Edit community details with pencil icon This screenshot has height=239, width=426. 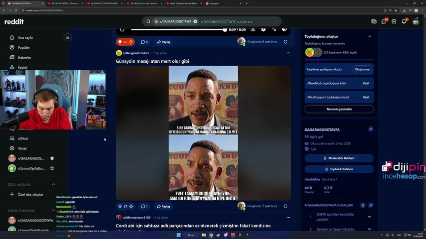pos(371,129)
